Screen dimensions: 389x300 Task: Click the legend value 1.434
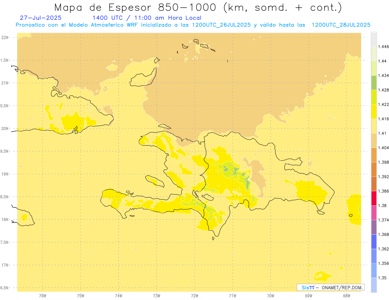pos(383,75)
